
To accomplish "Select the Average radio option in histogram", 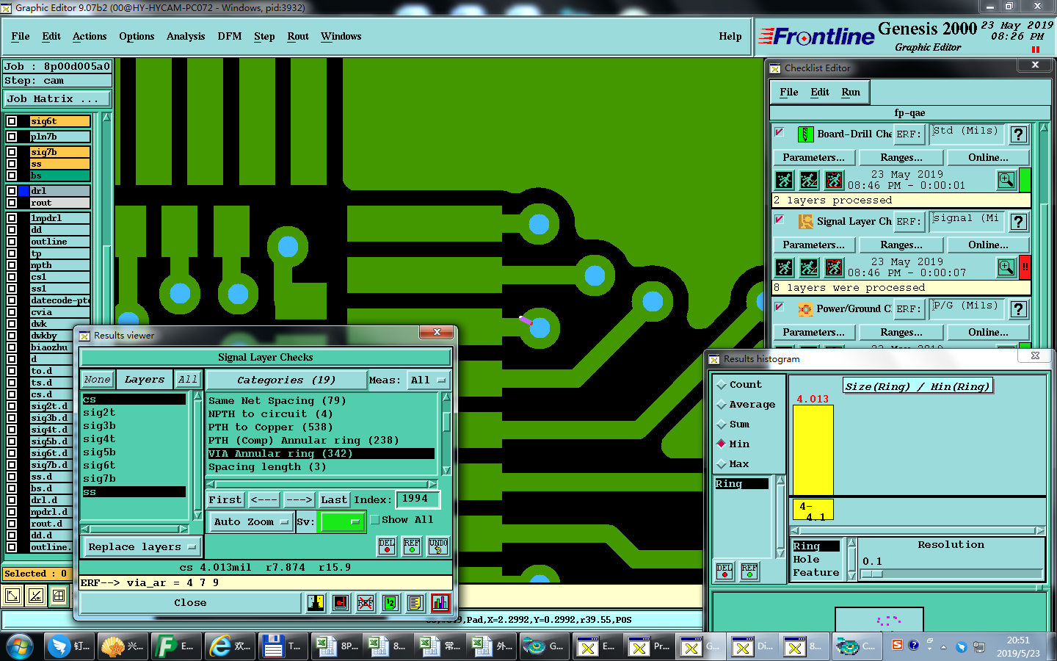I will click(722, 405).
